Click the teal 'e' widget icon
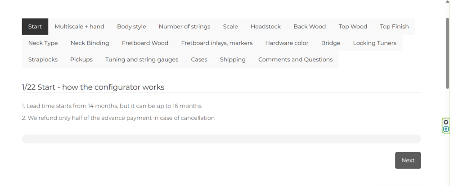Screen dimensions: 450x186 pyautogui.click(x=446, y=129)
